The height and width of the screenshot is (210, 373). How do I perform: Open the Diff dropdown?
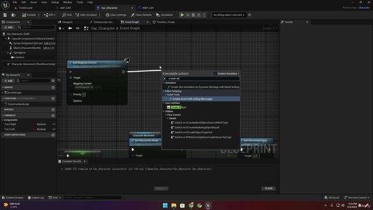(49, 15)
